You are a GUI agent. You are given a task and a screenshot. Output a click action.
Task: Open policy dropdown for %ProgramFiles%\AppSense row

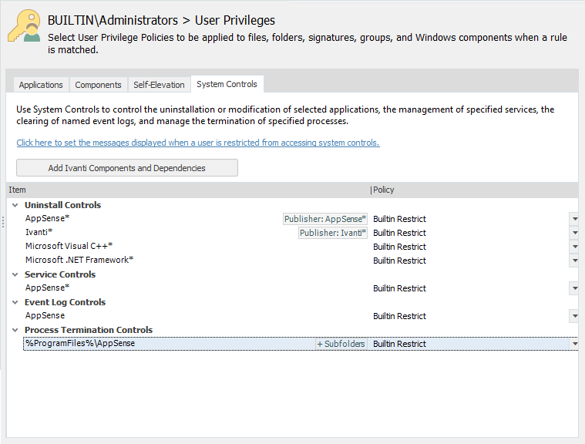click(x=574, y=344)
